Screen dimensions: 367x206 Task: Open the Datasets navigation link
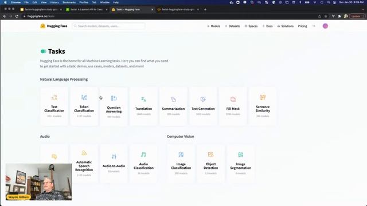[x=232, y=26]
